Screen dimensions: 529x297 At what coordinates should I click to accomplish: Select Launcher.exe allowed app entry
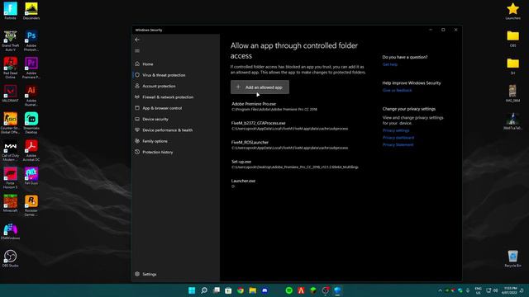coord(243,183)
